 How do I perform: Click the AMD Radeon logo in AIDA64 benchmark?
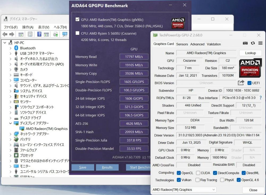pyautogui.click(x=178, y=23)
